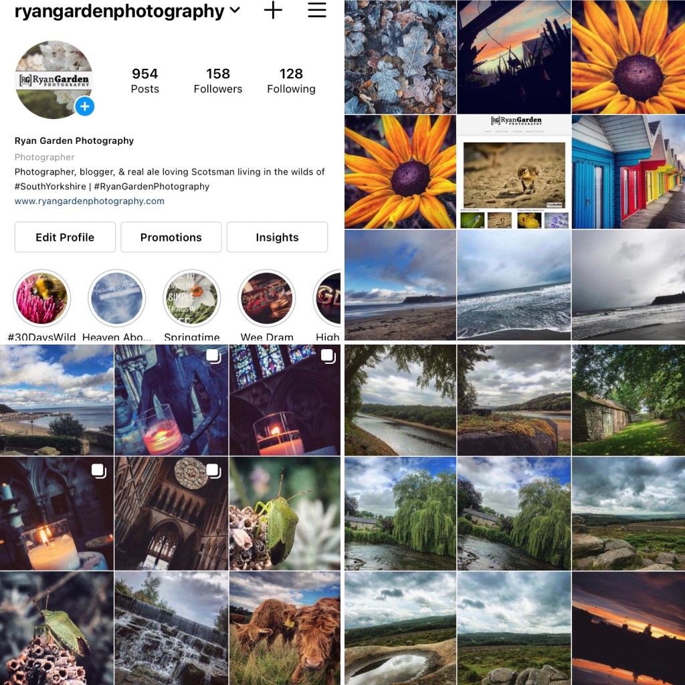
Task: Open carousel post with stained glass window
Action: [285, 400]
